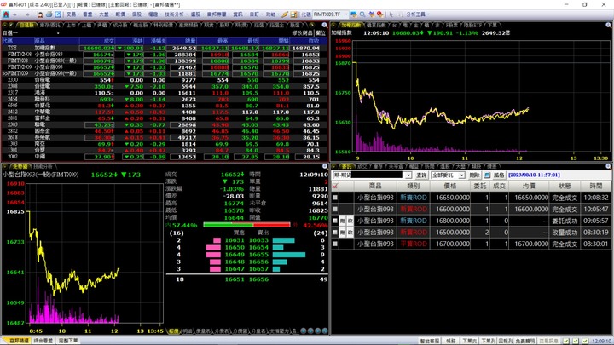Image resolution: width=614 pixels, height=345 pixels.
Task: Click the customer service person icon
Action: coord(40,14)
